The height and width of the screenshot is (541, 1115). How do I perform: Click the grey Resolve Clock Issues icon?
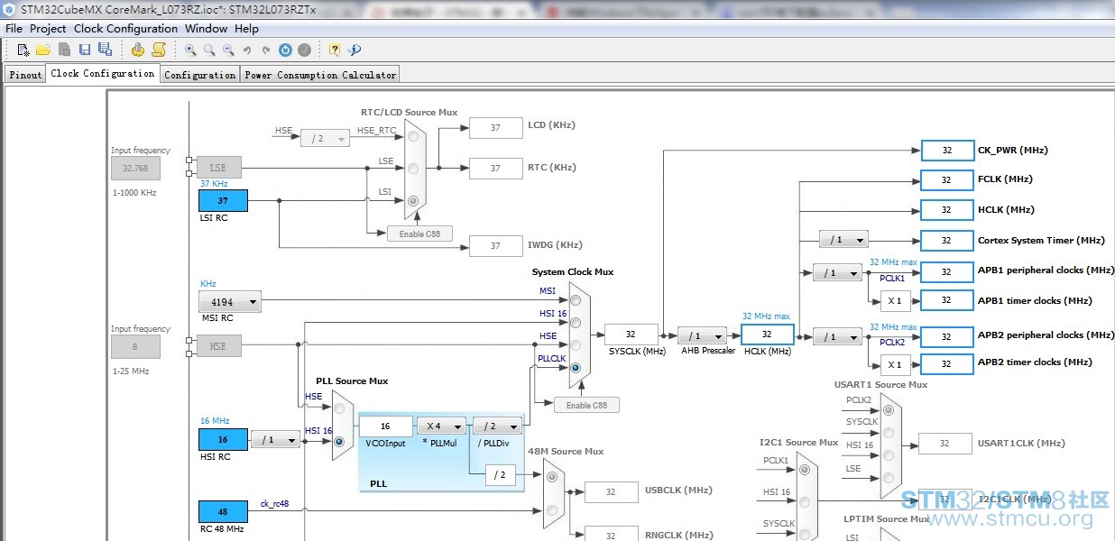tap(305, 50)
